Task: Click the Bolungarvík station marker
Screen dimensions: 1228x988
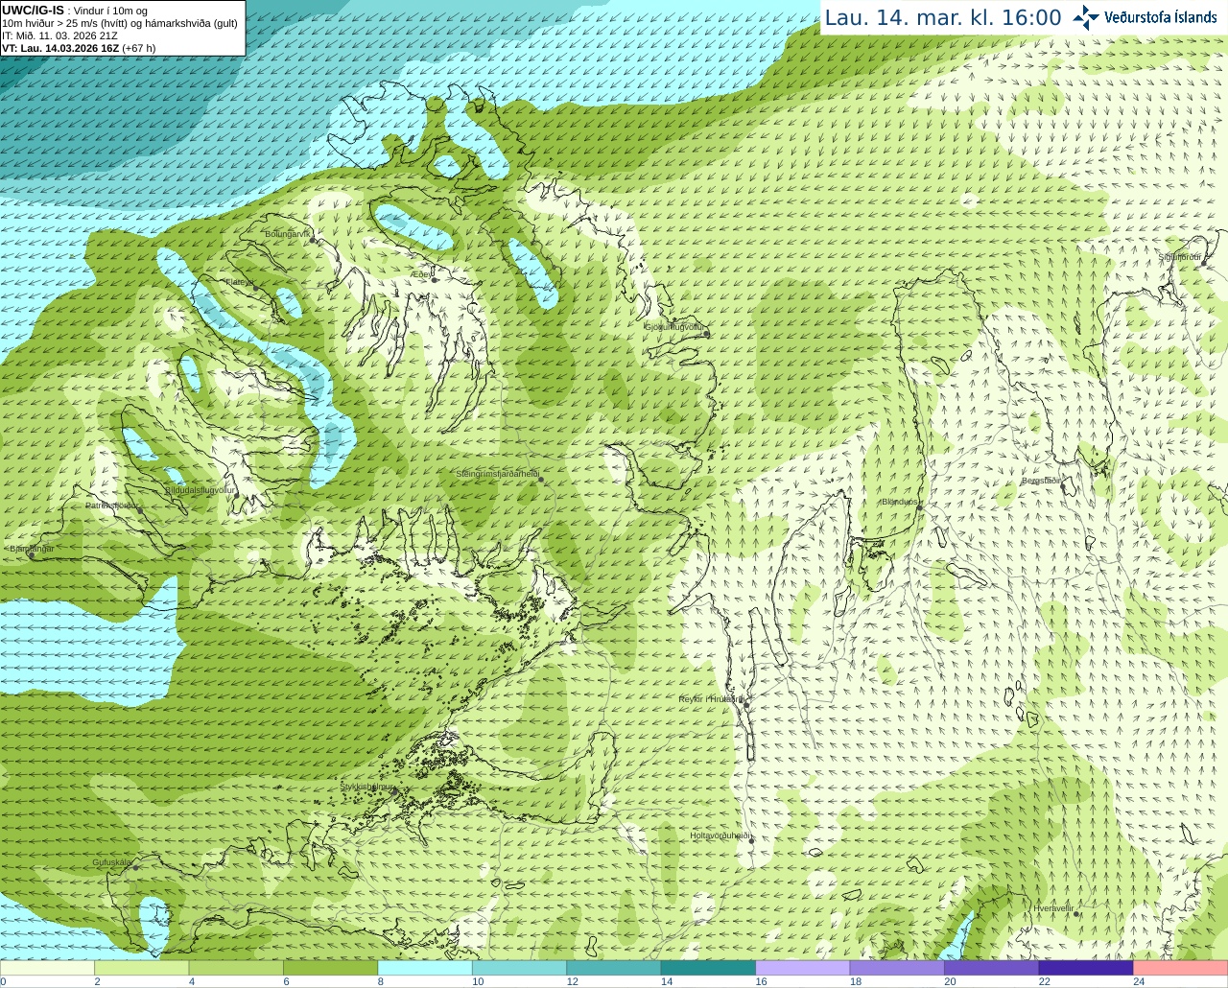Action: tap(314, 241)
